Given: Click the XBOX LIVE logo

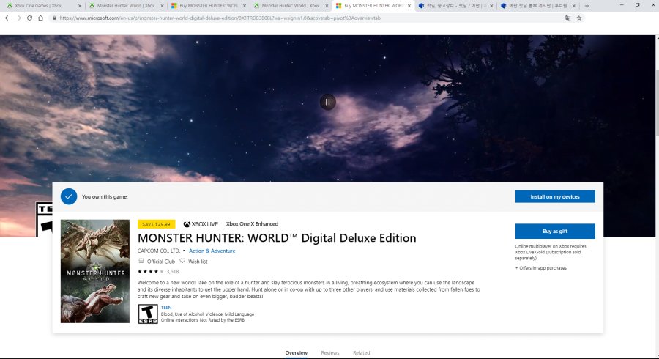Looking at the screenshot, I should tap(201, 224).
